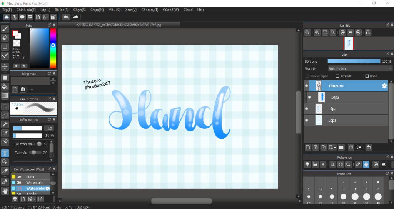Pop out the Reference panel
This screenshot has height=209, width=394.
coord(387,157)
